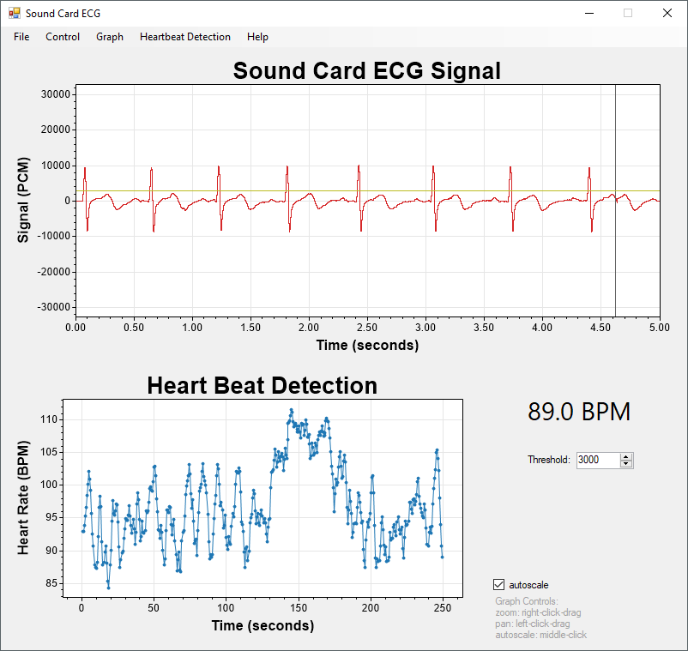688x651 pixels.
Task: Toggle the autoscale checkbox
Action: click(498, 585)
